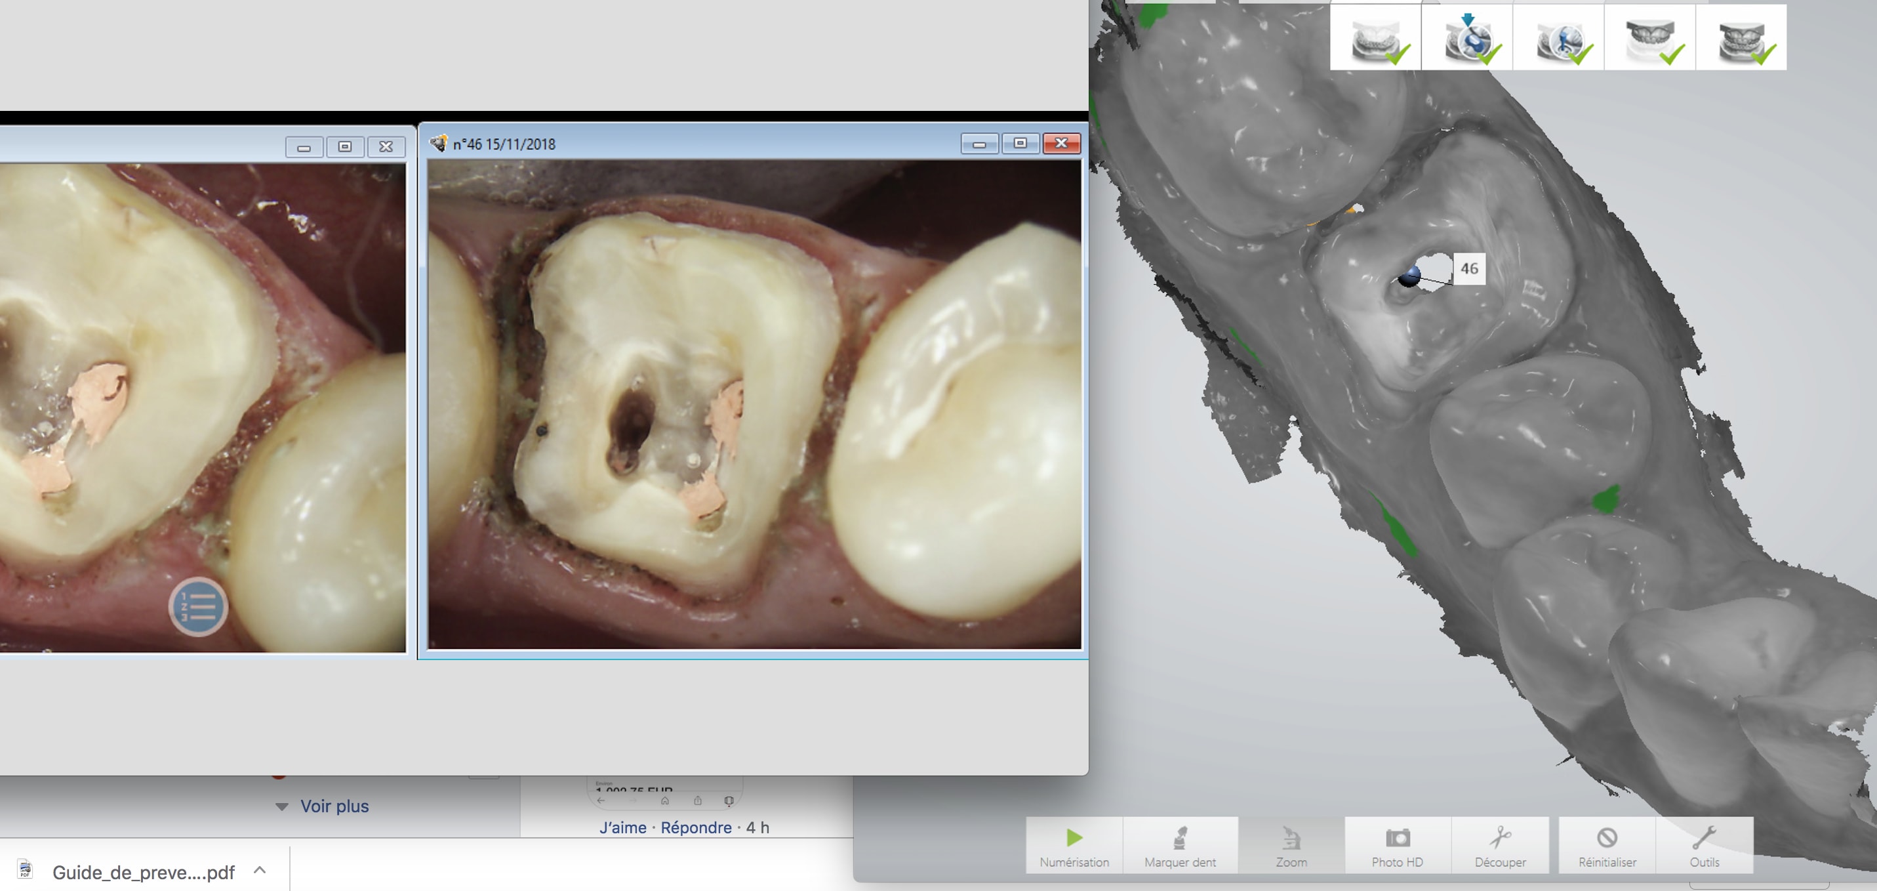This screenshot has width=1877, height=891.
Task: Click the round numbered list overlay icon
Action: [x=198, y=607]
